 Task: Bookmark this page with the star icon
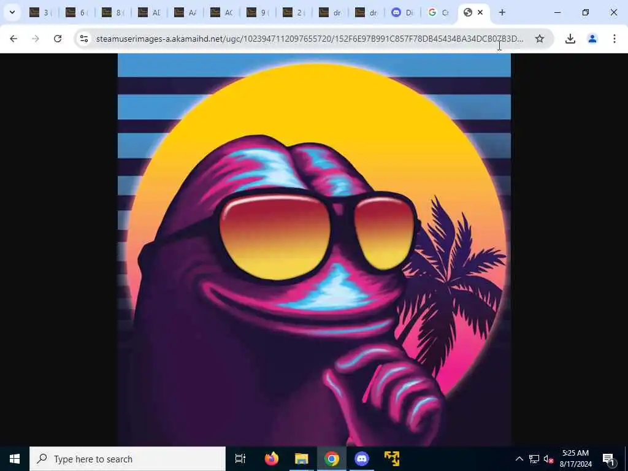click(x=540, y=39)
